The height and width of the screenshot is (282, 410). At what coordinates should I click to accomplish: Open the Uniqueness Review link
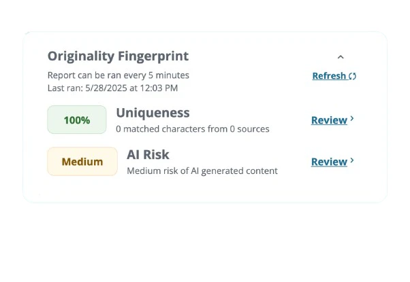(x=329, y=120)
